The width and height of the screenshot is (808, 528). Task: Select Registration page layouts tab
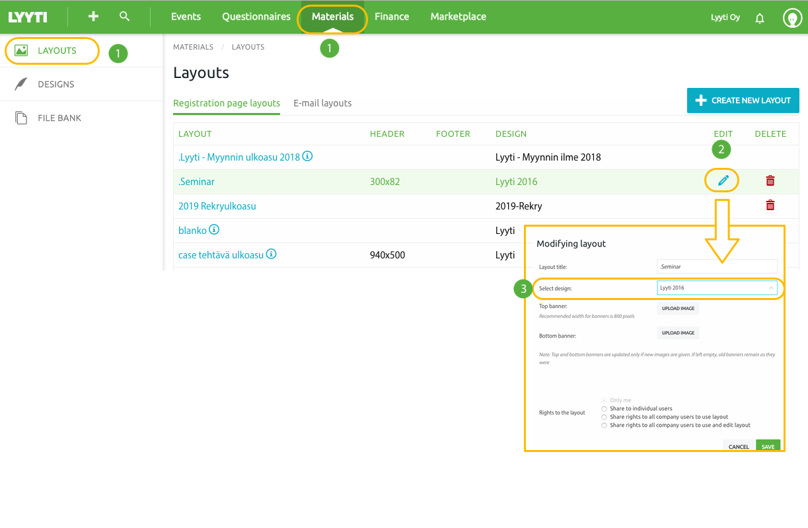pos(227,103)
